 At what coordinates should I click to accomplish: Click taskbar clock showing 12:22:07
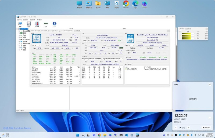210,135
